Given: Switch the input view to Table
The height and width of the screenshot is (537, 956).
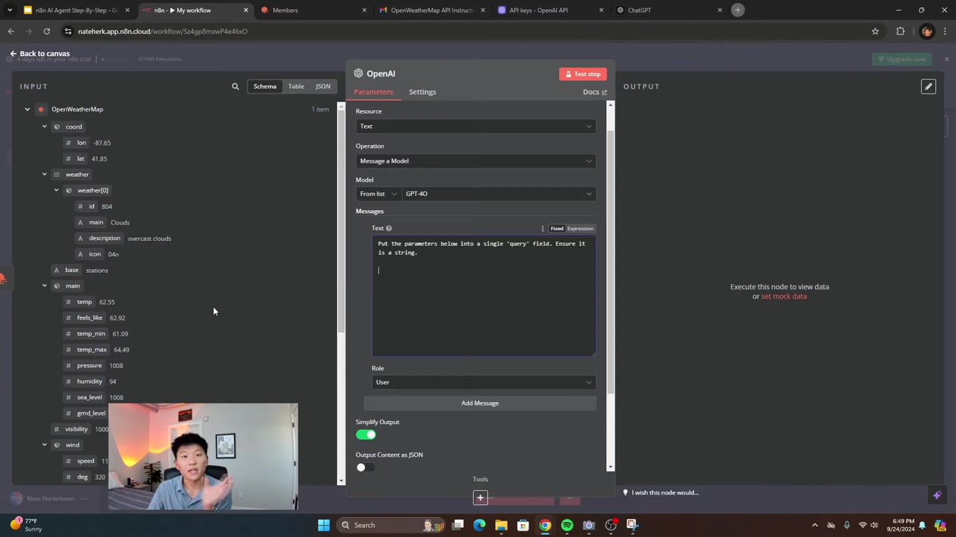Looking at the screenshot, I should pyautogui.click(x=296, y=87).
